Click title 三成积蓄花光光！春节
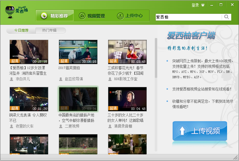This screenshot has width=239, height=161. pyautogui.click(x=125, y=70)
